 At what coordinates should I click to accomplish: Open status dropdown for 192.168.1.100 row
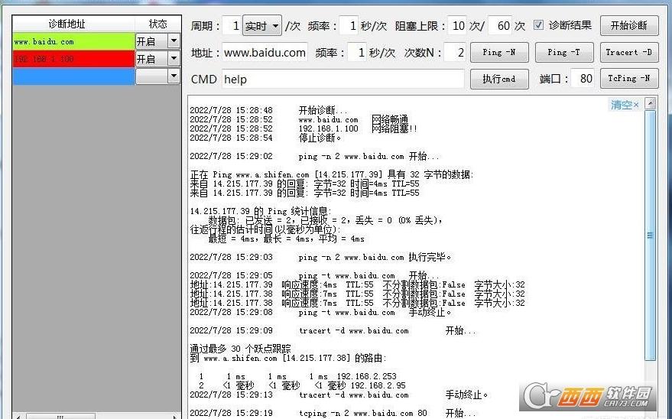pyautogui.click(x=174, y=59)
